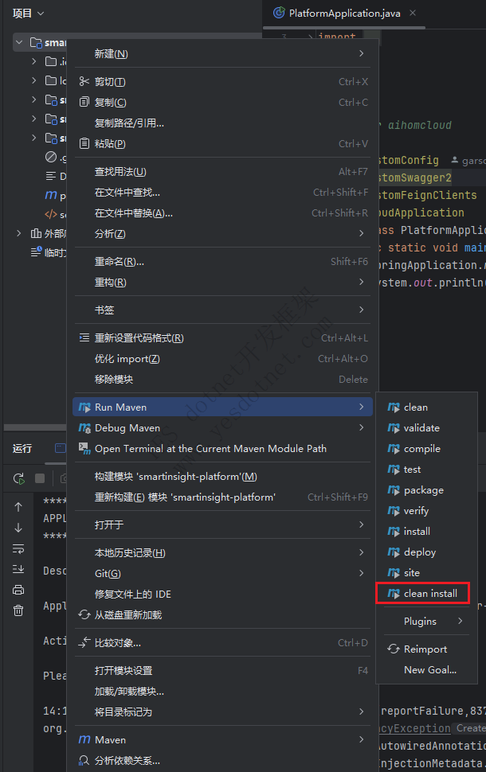Expand the 书签 submenu

[222, 310]
